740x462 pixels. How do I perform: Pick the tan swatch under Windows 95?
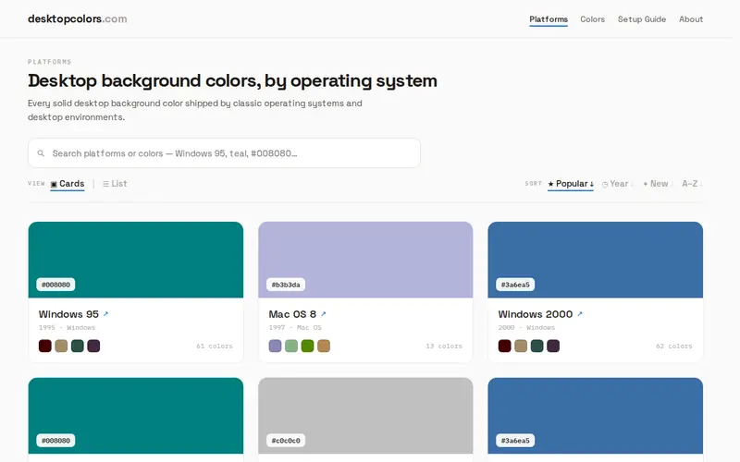click(61, 346)
